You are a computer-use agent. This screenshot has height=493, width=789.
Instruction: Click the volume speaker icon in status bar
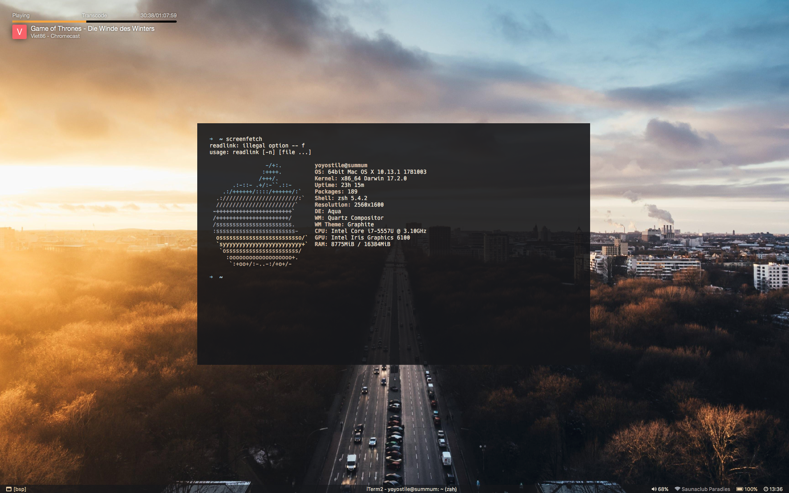[x=654, y=489]
